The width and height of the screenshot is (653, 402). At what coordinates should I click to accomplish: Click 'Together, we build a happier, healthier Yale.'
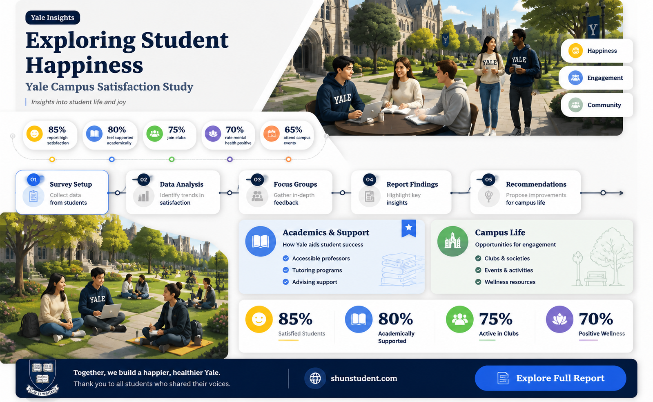147,373
